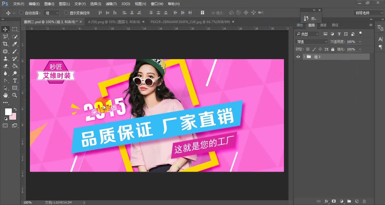The image size is (385, 205).
Task: Toggle visibility of group 组 3
Action: click(x=298, y=57)
